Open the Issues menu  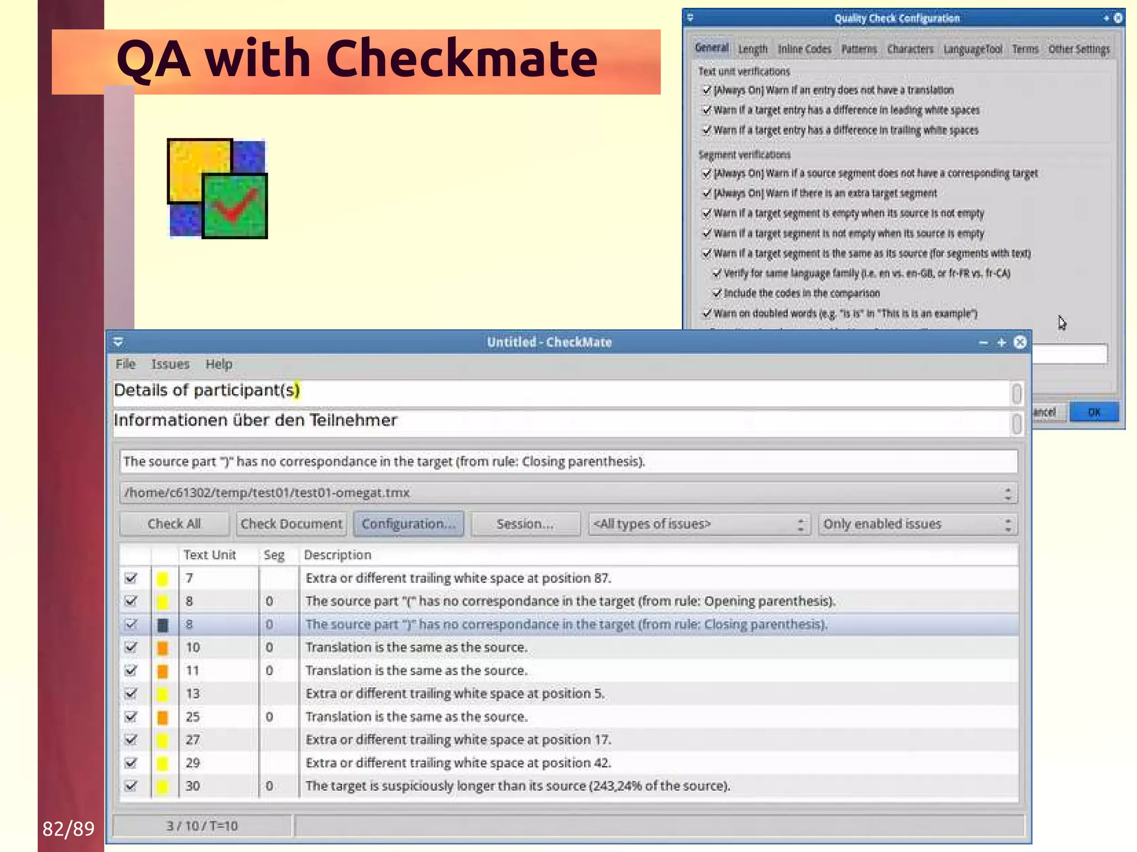click(170, 364)
